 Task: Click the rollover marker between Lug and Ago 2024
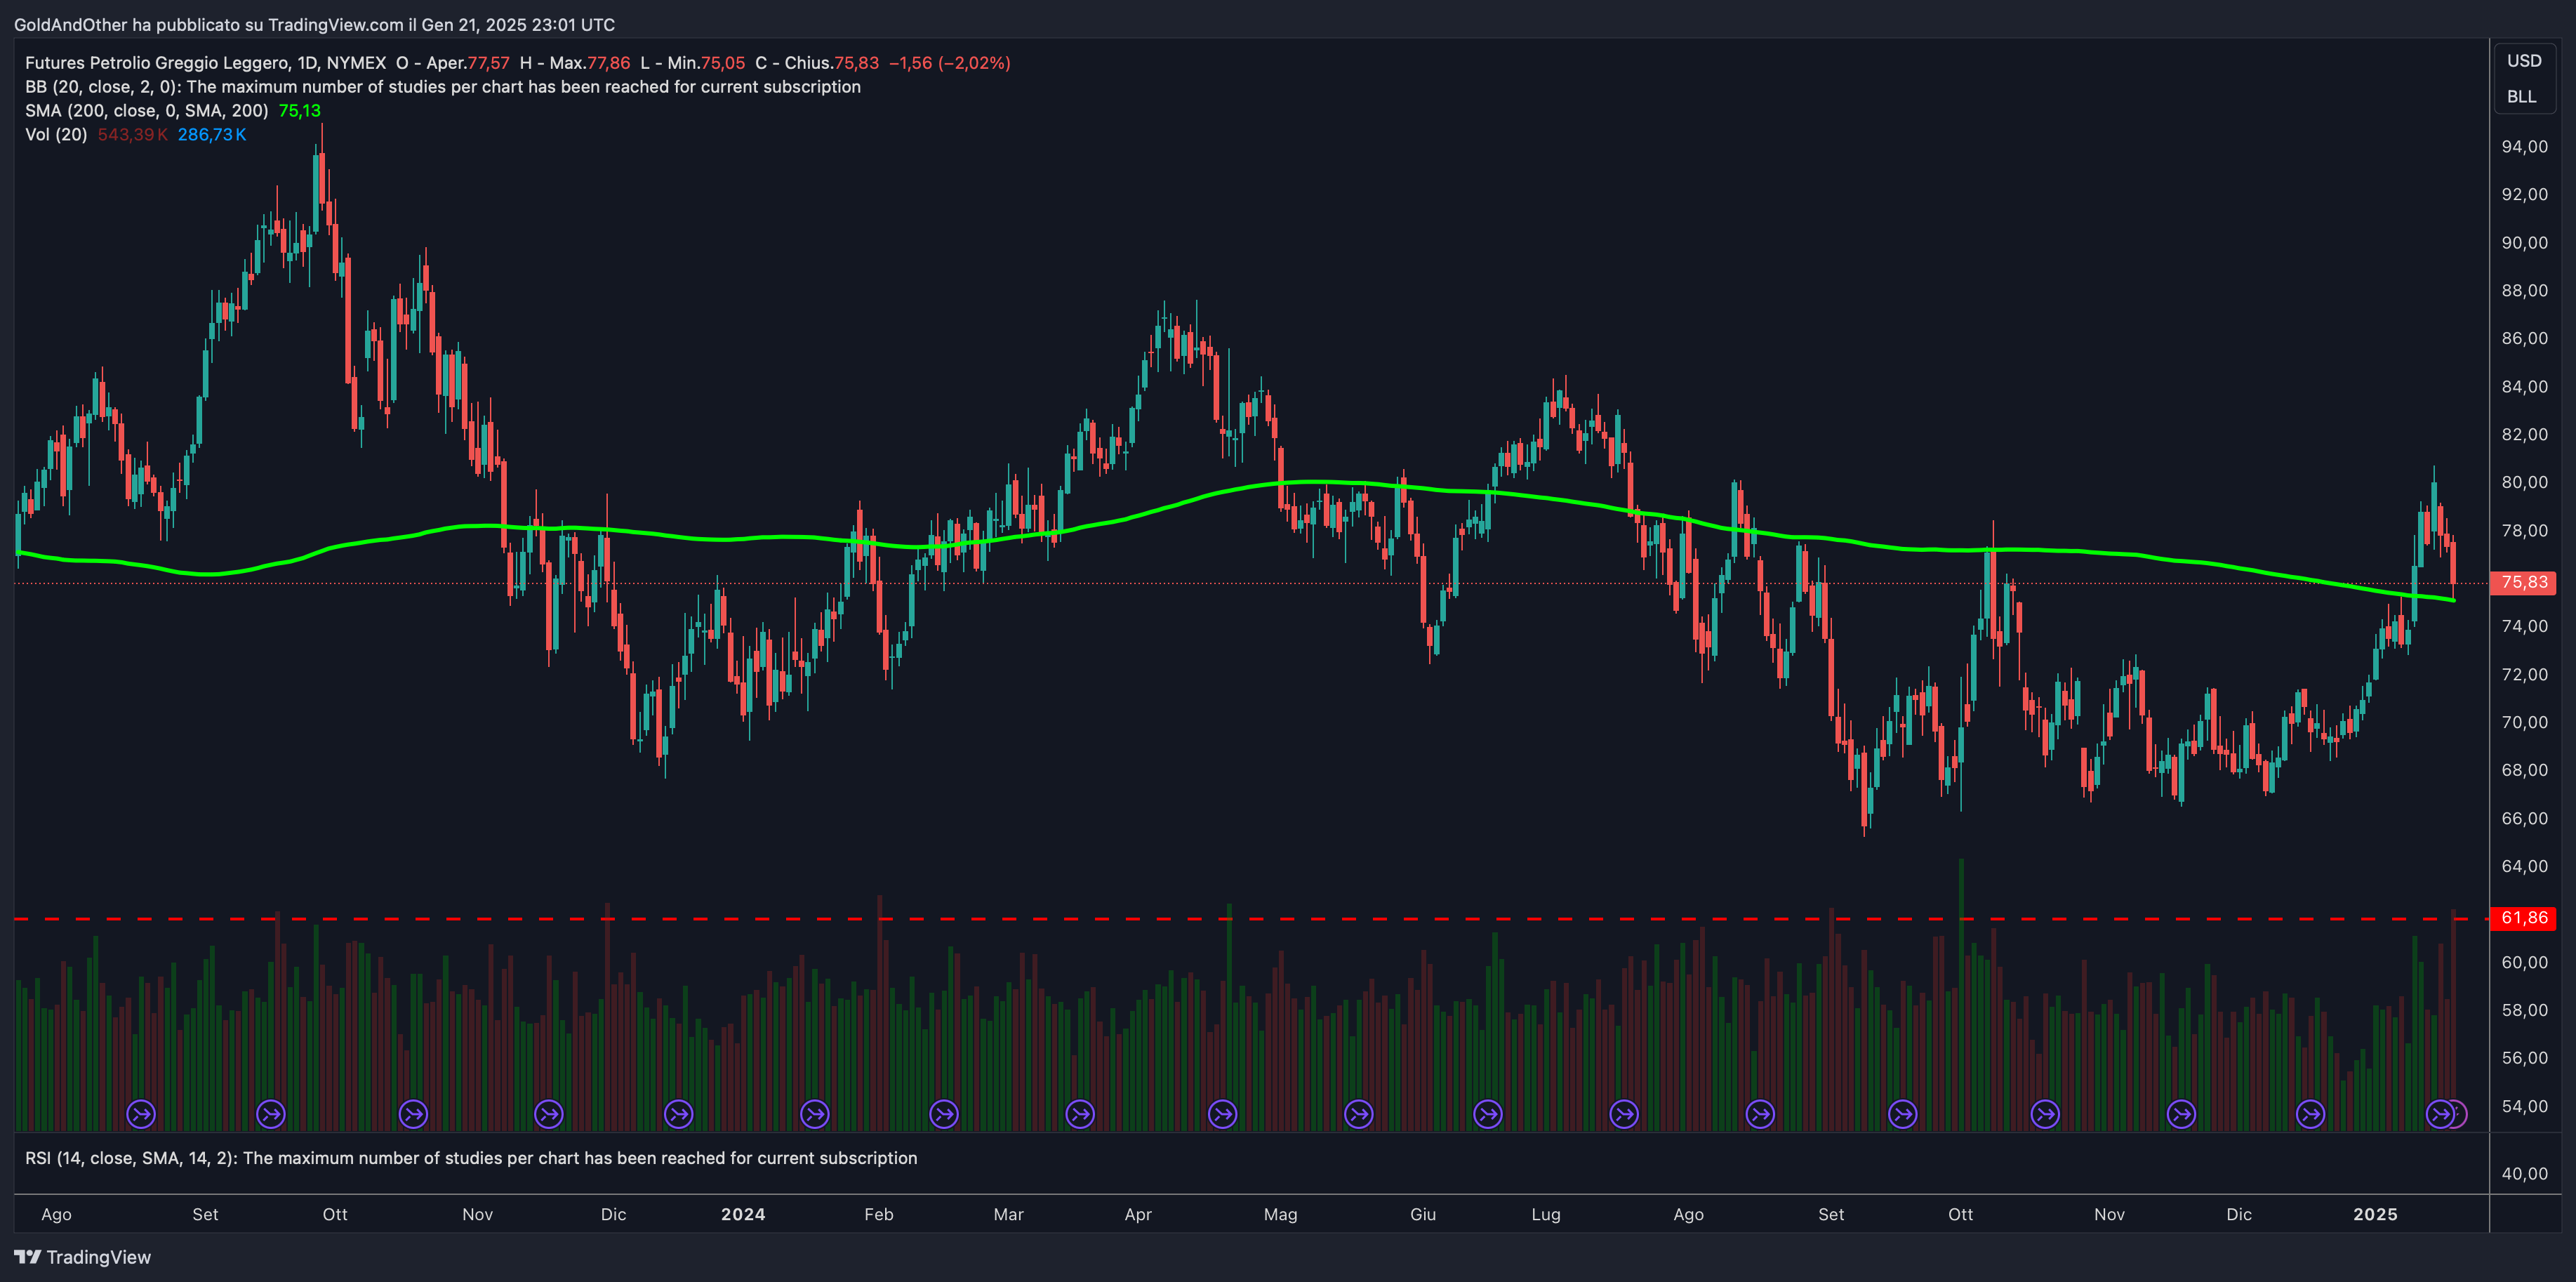tap(1624, 1113)
